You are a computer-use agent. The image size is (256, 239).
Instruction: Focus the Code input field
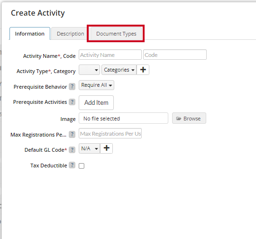(x=175, y=55)
